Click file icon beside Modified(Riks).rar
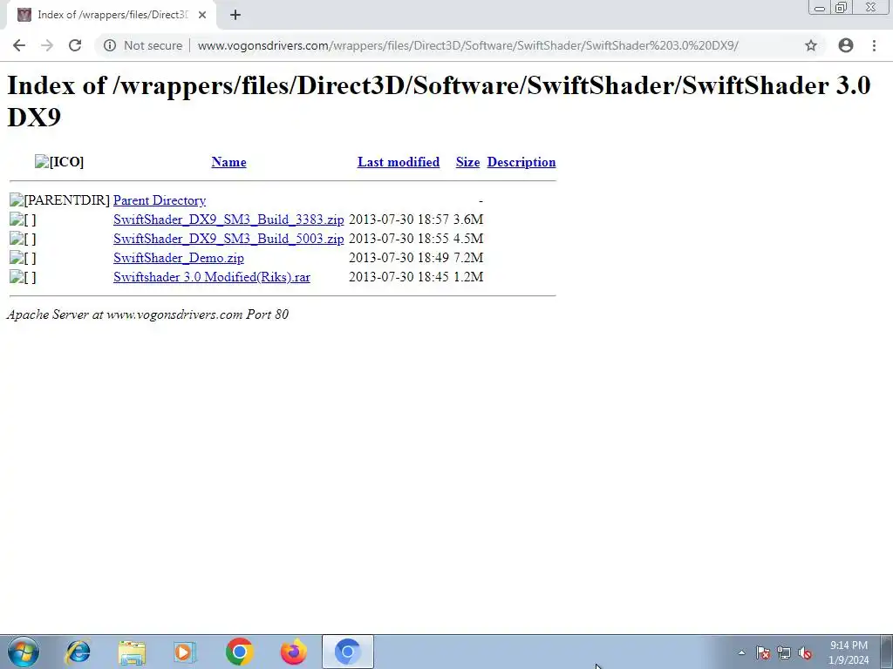This screenshot has width=893, height=669. click(23, 277)
